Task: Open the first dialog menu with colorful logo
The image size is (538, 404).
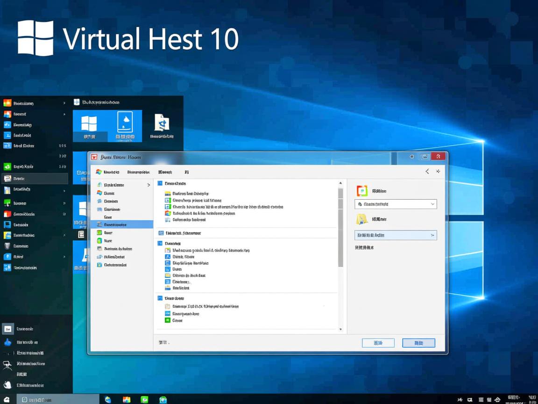Action: (x=107, y=172)
